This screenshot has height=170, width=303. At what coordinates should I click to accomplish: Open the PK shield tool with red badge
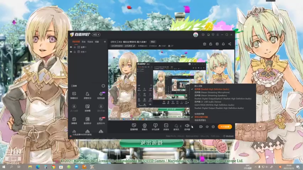[x=101, y=121]
